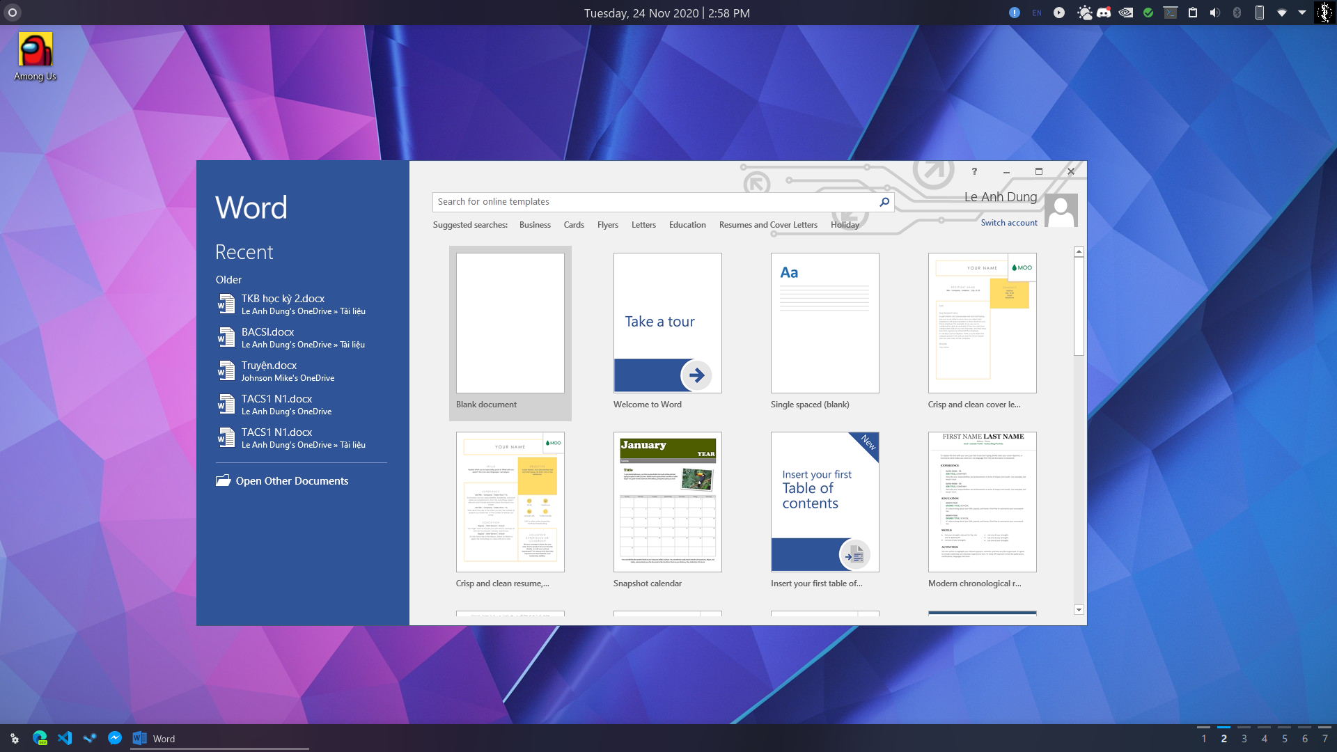Click the circle activities button at top-left
Viewport: 1337px width, 752px height.
click(13, 13)
